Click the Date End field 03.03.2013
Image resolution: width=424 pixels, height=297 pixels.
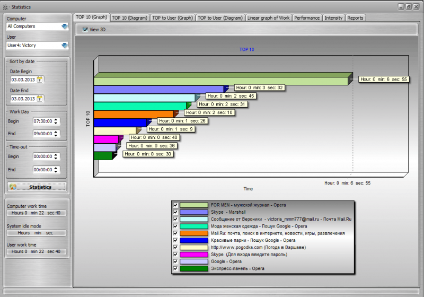click(x=23, y=99)
